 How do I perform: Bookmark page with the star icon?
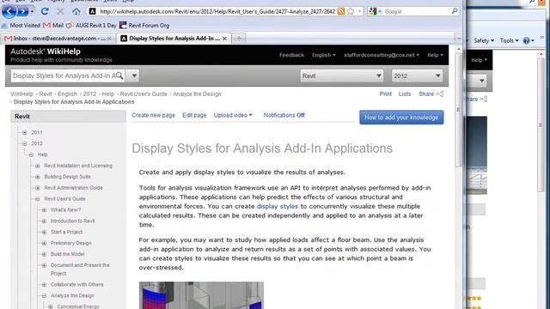tap(350, 11)
